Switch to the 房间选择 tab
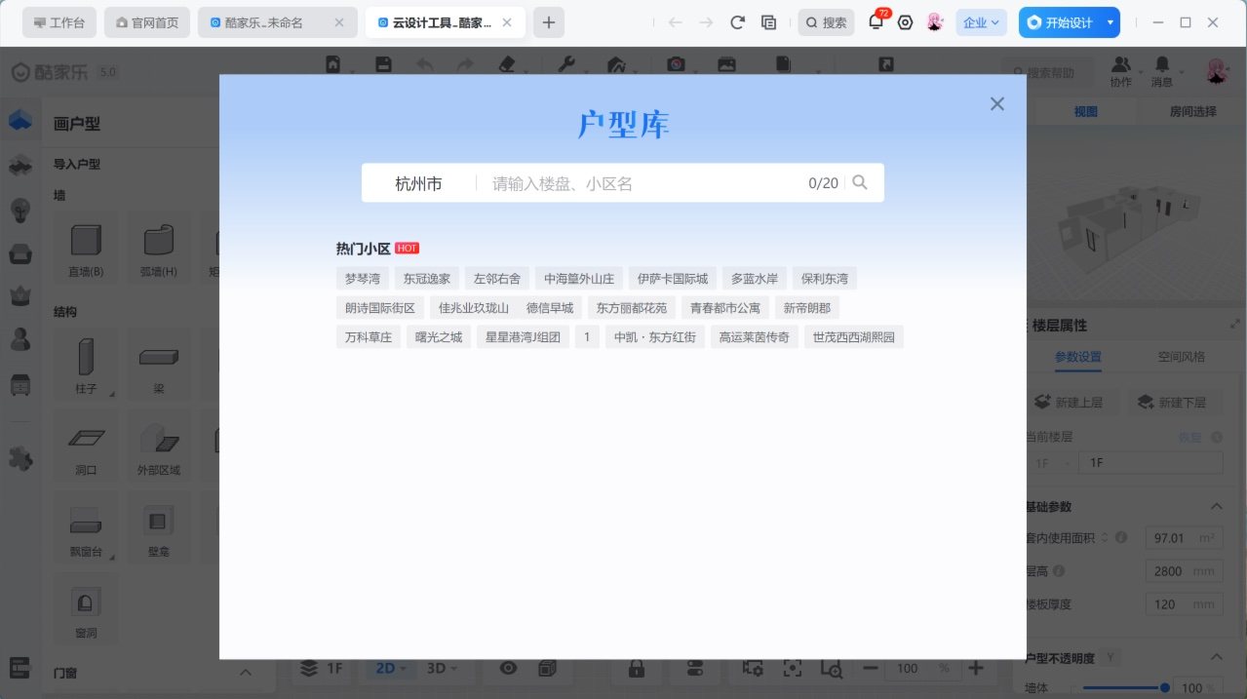This screenshot has width=1247, height=699. (x=1192, y=111)
